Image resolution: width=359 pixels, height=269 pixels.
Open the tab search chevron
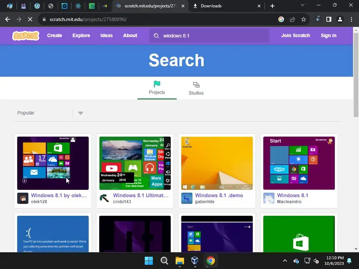[303, 5]
